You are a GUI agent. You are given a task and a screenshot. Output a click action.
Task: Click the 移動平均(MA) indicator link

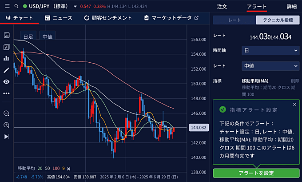255,81
